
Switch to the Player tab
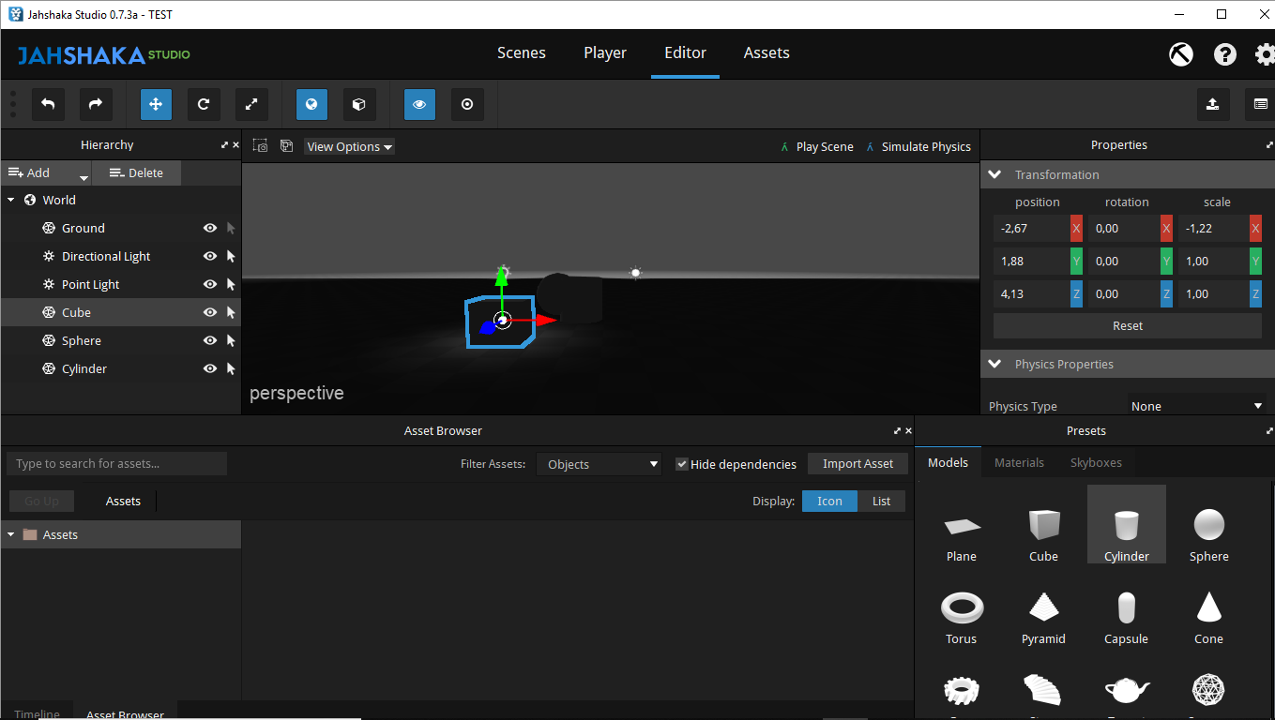pyautogui.click(x=605, y=52)
